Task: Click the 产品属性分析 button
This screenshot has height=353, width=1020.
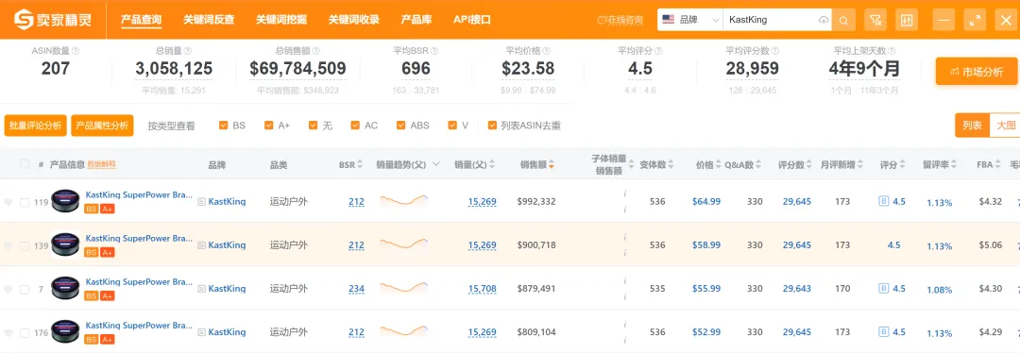Action: pos(102,126)
